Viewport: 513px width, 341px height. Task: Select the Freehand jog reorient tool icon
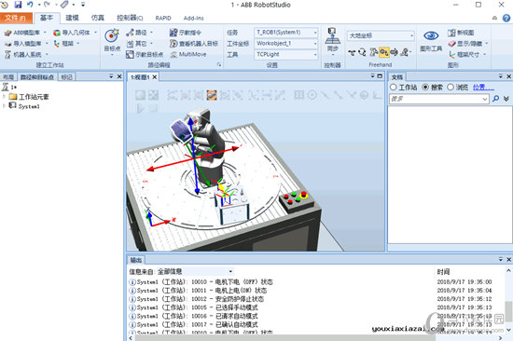click(x=395, y=52)
